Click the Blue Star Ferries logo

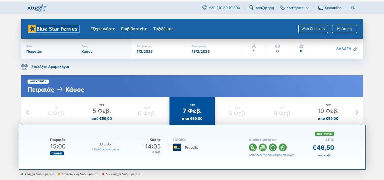point(53,29)
